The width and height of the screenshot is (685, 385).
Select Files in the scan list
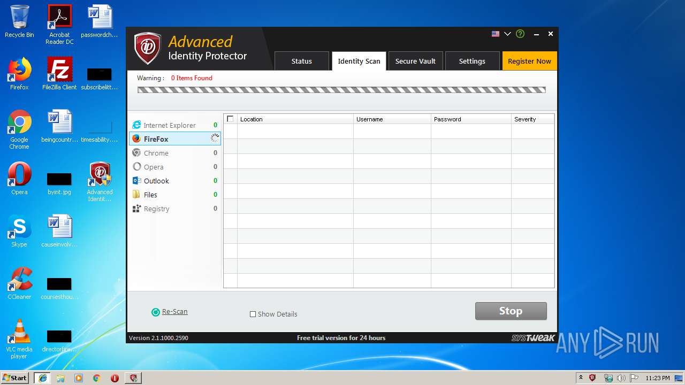tap(174, 195)
